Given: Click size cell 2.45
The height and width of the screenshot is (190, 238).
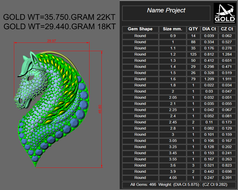Looking at the screenshot, I should (173, 122).
